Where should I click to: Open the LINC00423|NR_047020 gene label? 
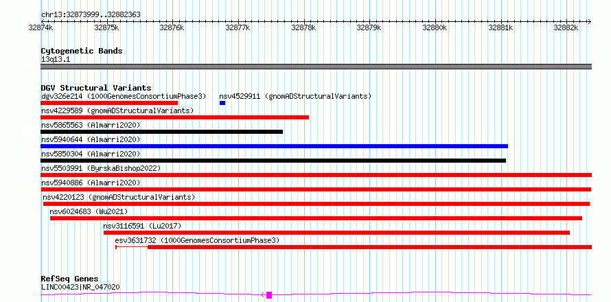point(80,287)
